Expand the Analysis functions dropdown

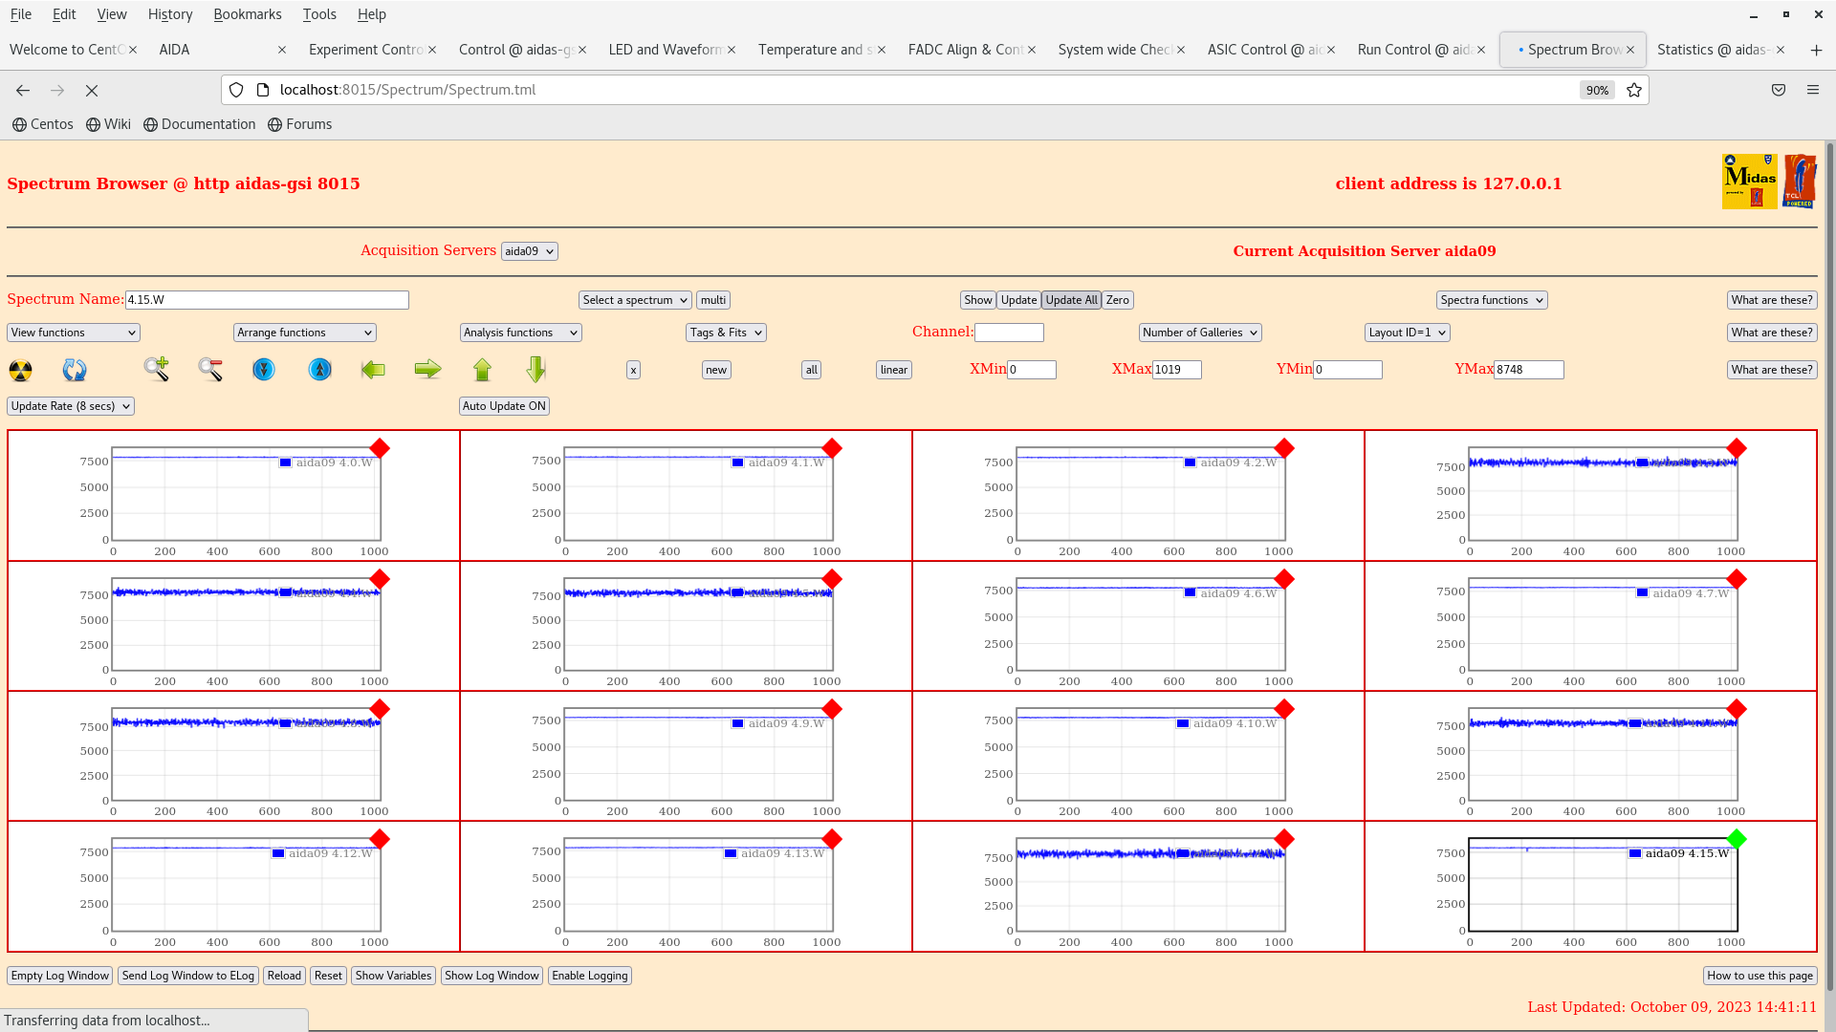coord(520,333)
